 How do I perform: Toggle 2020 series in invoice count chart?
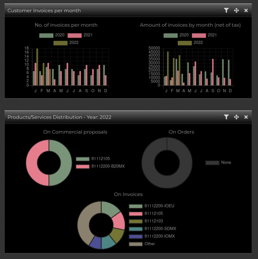(52, 35)
